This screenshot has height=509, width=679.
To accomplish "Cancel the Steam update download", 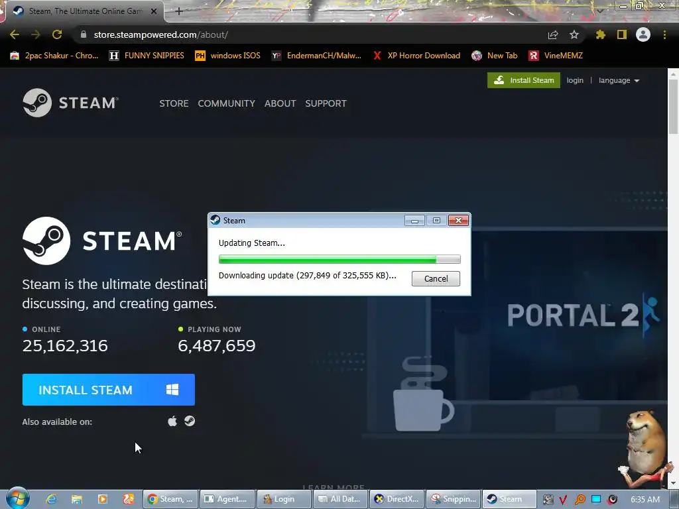I will (436, 279).
